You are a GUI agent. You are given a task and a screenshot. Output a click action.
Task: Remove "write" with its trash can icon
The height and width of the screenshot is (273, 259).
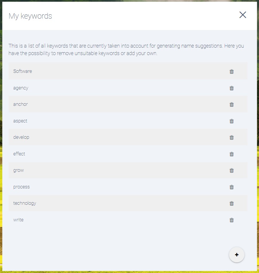(232, 220)
